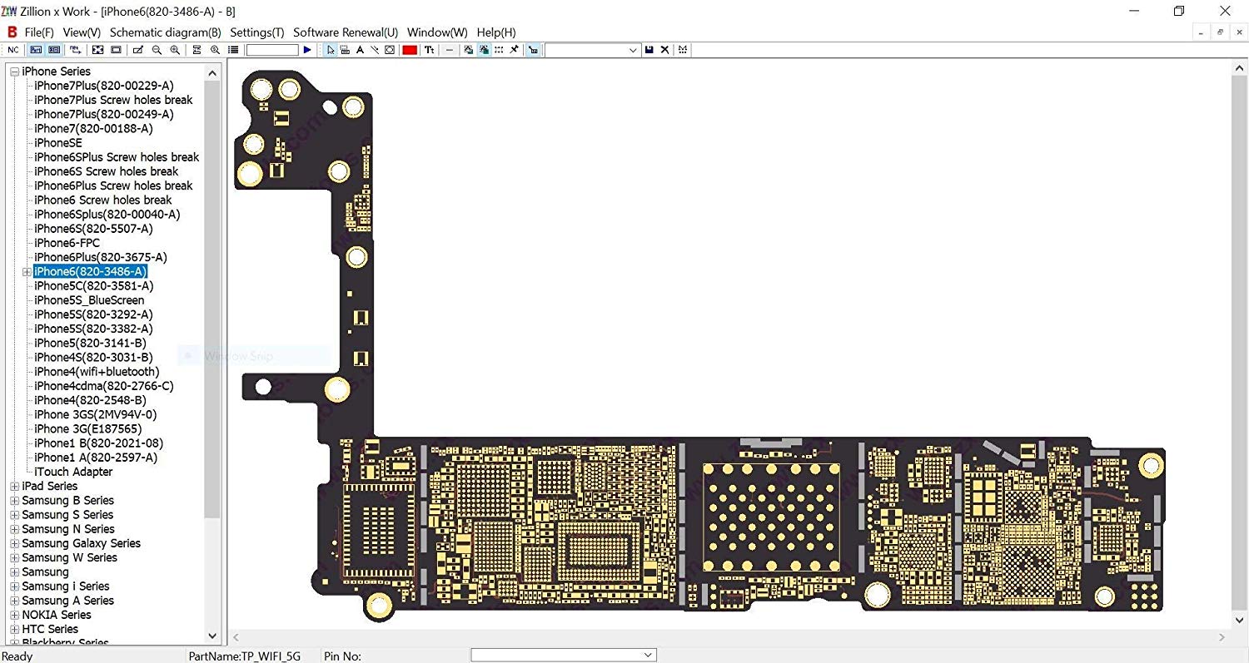The height and width of the screenshot is (663, 1249).
Task: Click the tree panel vertical scrollbar
Action: [x=212, y=299]
